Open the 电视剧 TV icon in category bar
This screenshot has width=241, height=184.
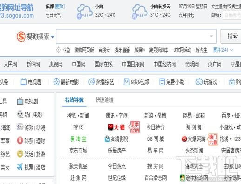[x=24, y=82]
